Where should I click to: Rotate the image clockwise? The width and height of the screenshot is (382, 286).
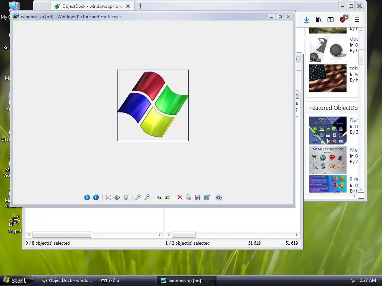159,197
